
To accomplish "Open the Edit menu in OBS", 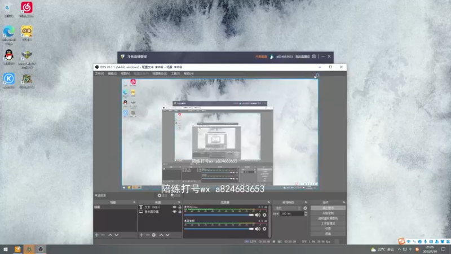I will click(x=112, y=74).
